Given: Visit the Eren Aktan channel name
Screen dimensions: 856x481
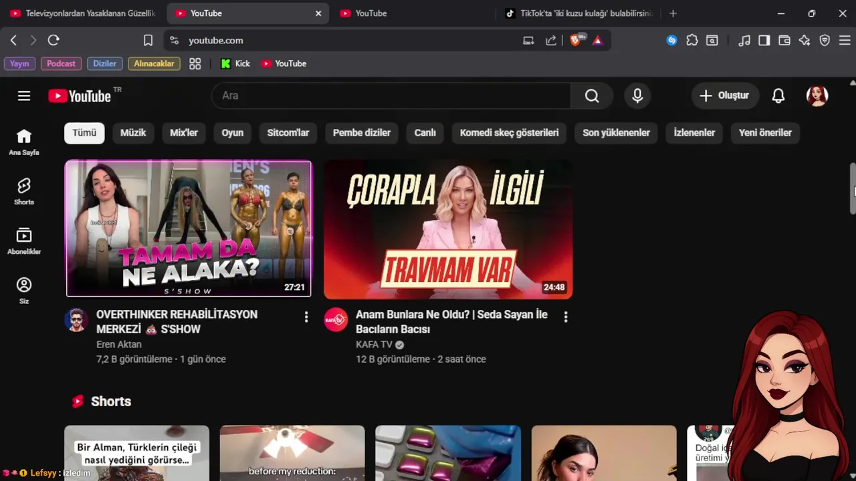Looking at the screenshot, I should (x=119, y=345).
